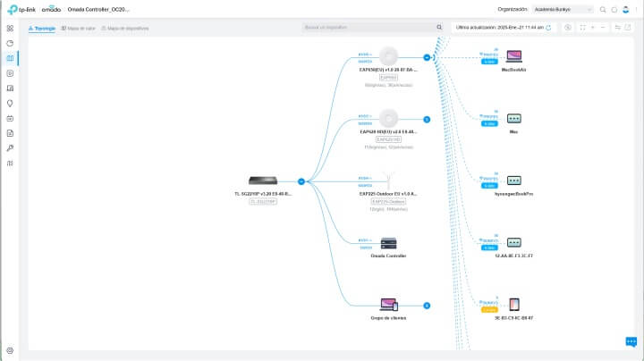644x361 pixels.
Task: Open the chat support bubble
Action: click(x=631, y=341)
